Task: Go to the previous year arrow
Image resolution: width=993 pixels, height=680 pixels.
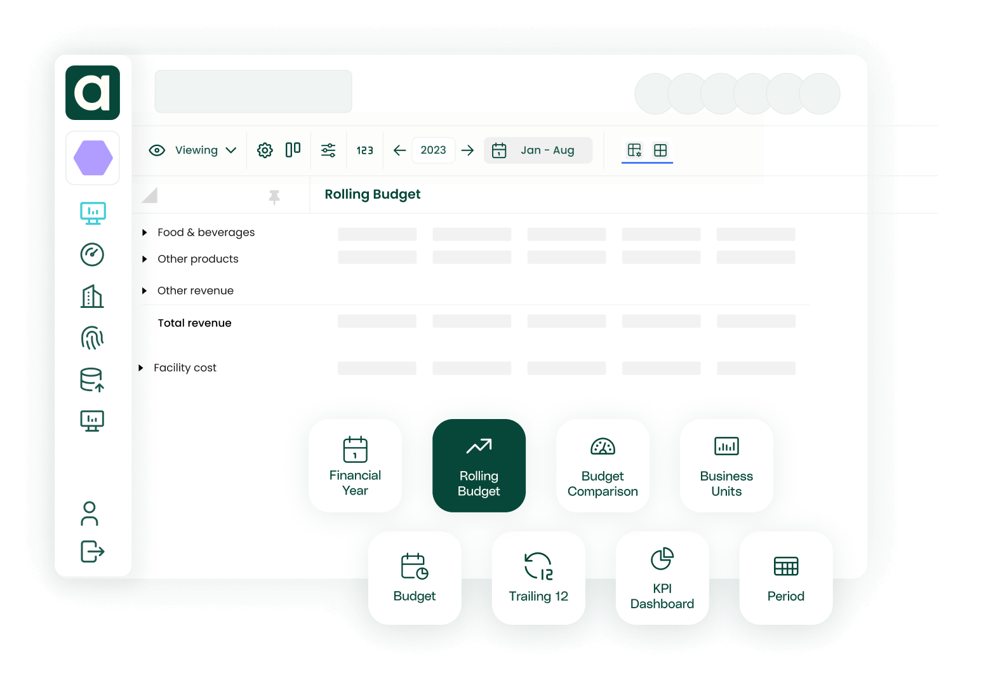Action: pos(399,150)
